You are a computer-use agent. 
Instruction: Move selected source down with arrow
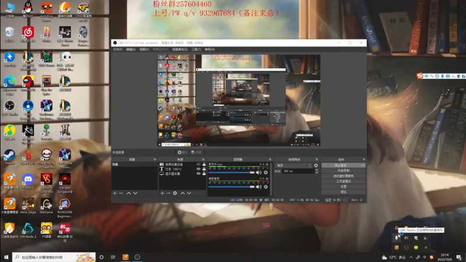[x=189, y=193]
